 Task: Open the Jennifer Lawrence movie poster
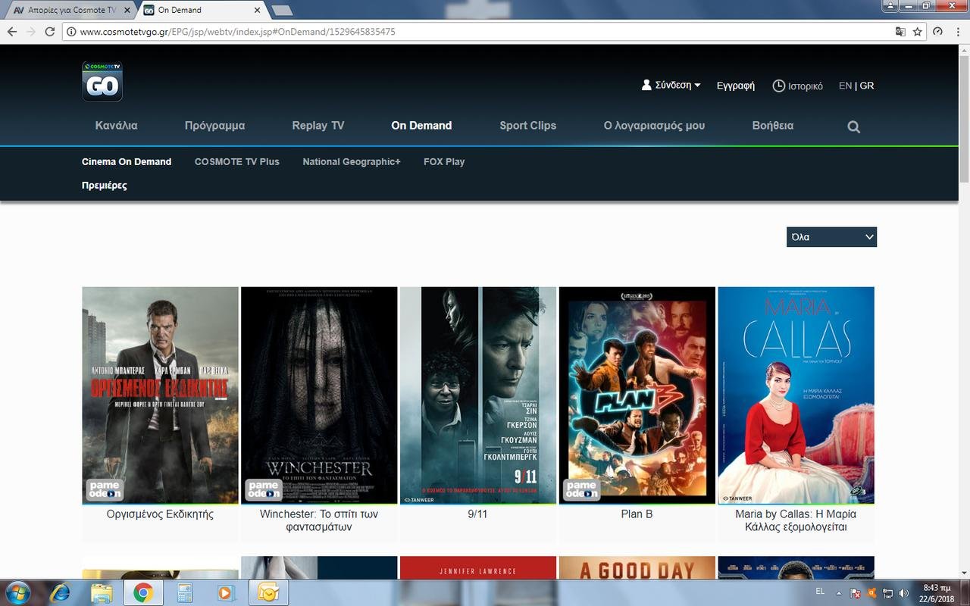coord(478,567)
